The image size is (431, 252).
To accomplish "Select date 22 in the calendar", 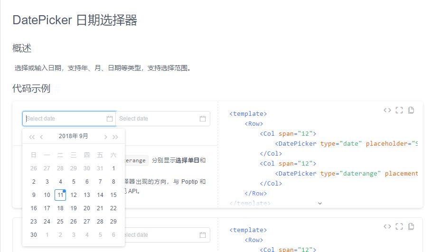I will point(113,208).
